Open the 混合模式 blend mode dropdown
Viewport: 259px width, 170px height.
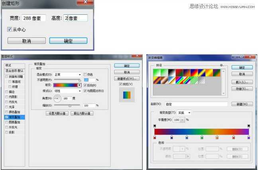pos(67,74)
